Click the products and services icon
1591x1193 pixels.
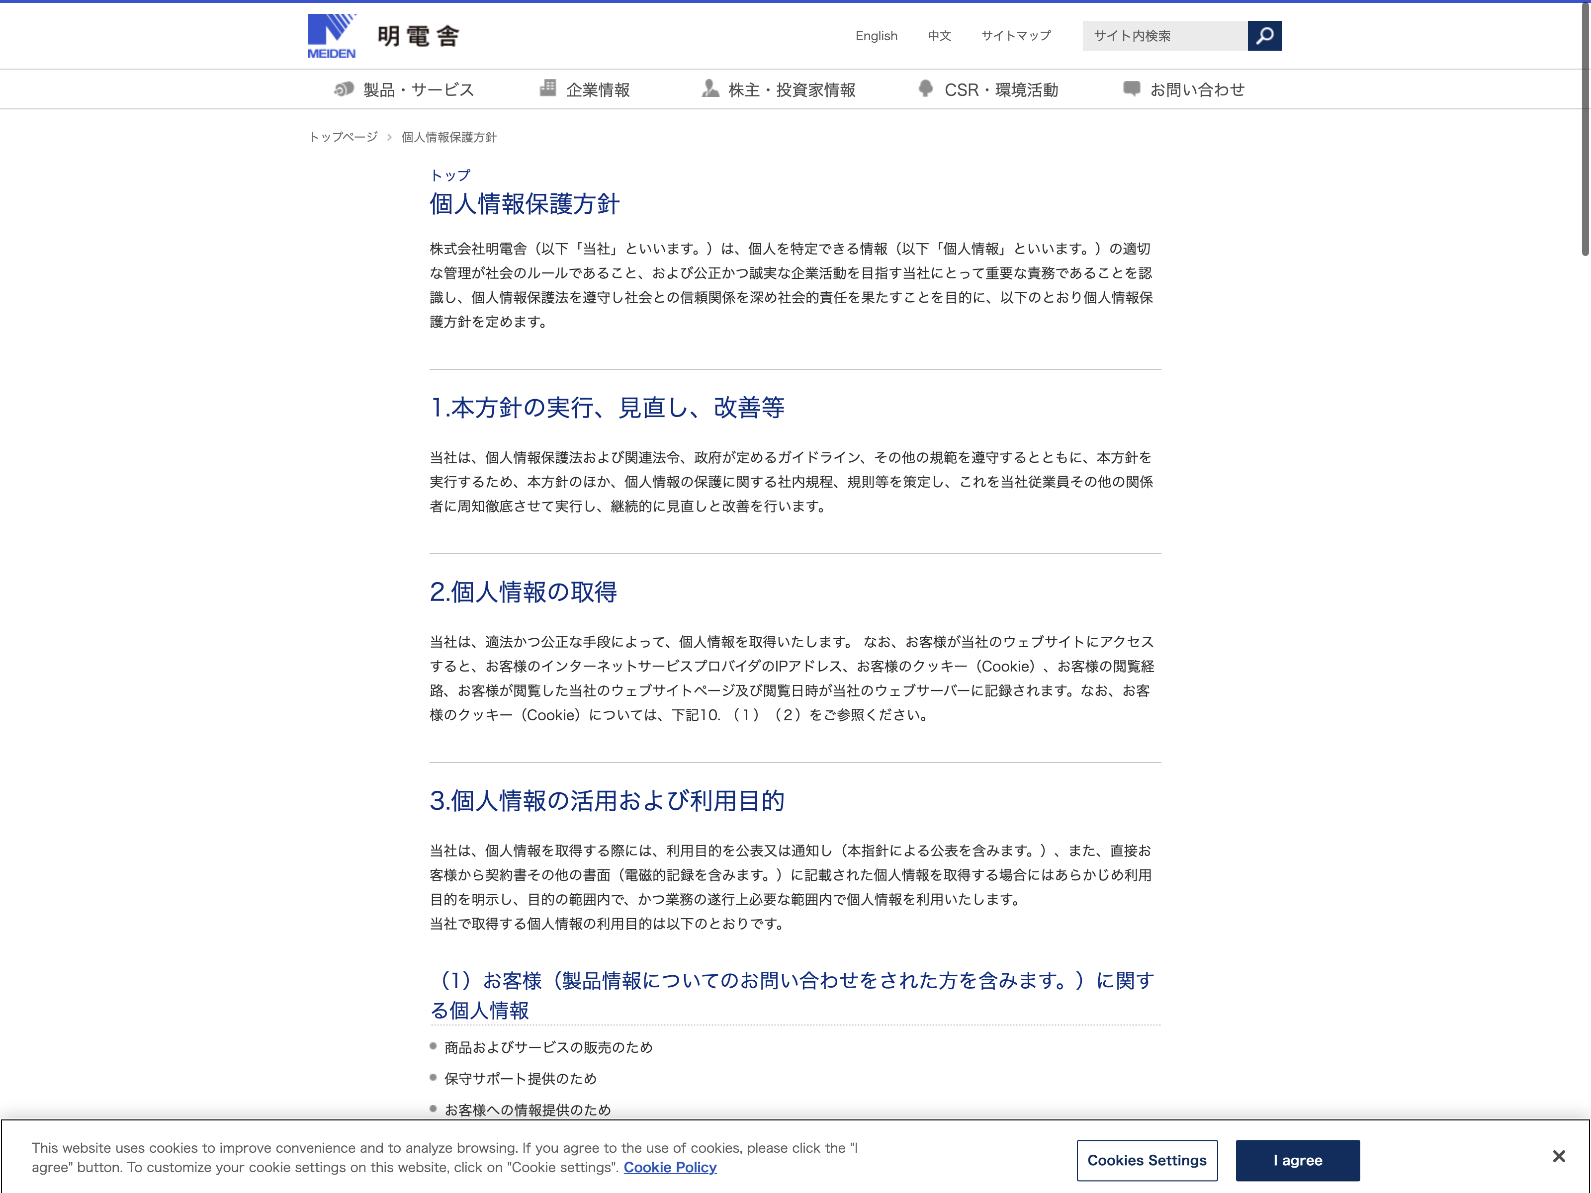click(344, 89)
